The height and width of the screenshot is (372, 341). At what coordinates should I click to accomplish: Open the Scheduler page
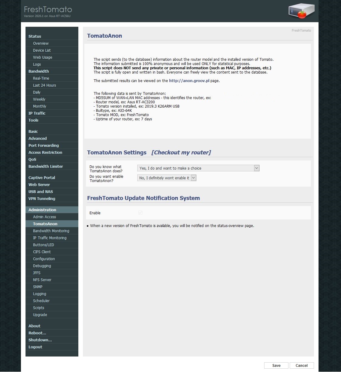pyautogui.click(x=52, y=301)
